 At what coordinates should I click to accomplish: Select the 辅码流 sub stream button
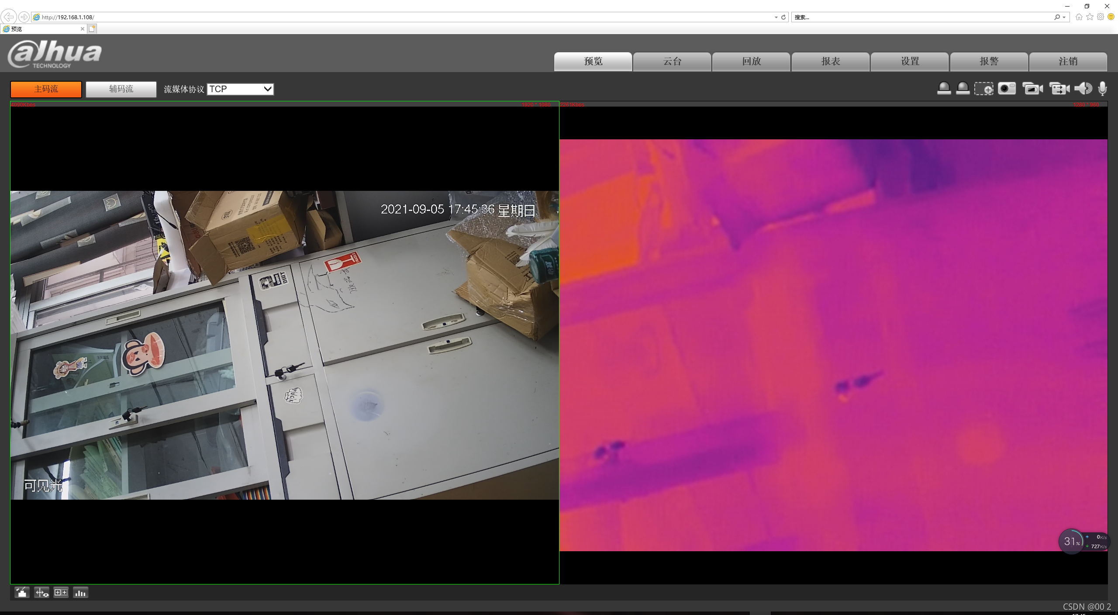[x=121, y=89]
